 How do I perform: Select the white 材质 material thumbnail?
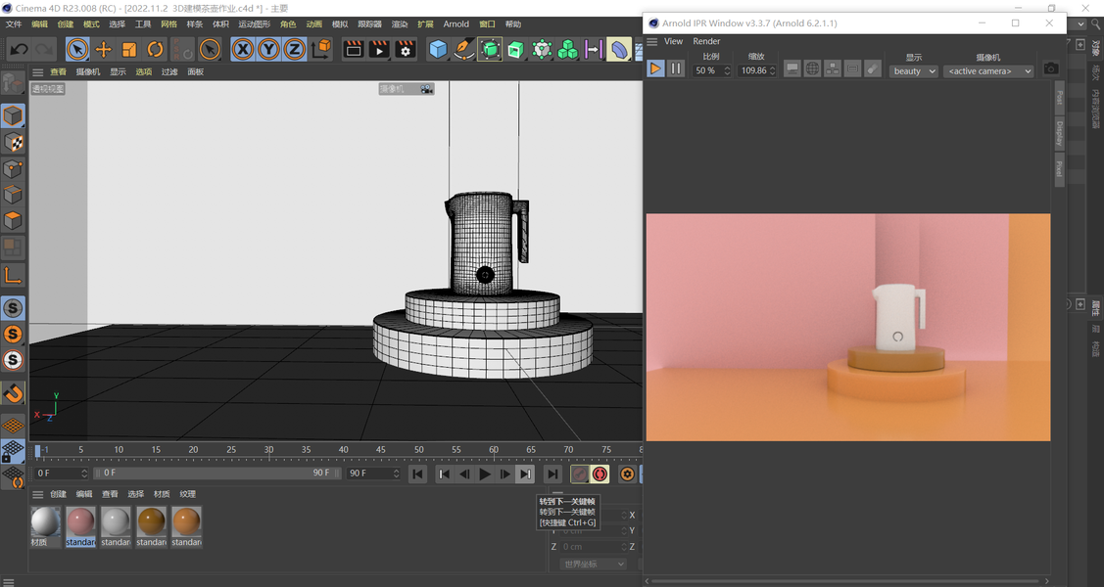point(46,527)
